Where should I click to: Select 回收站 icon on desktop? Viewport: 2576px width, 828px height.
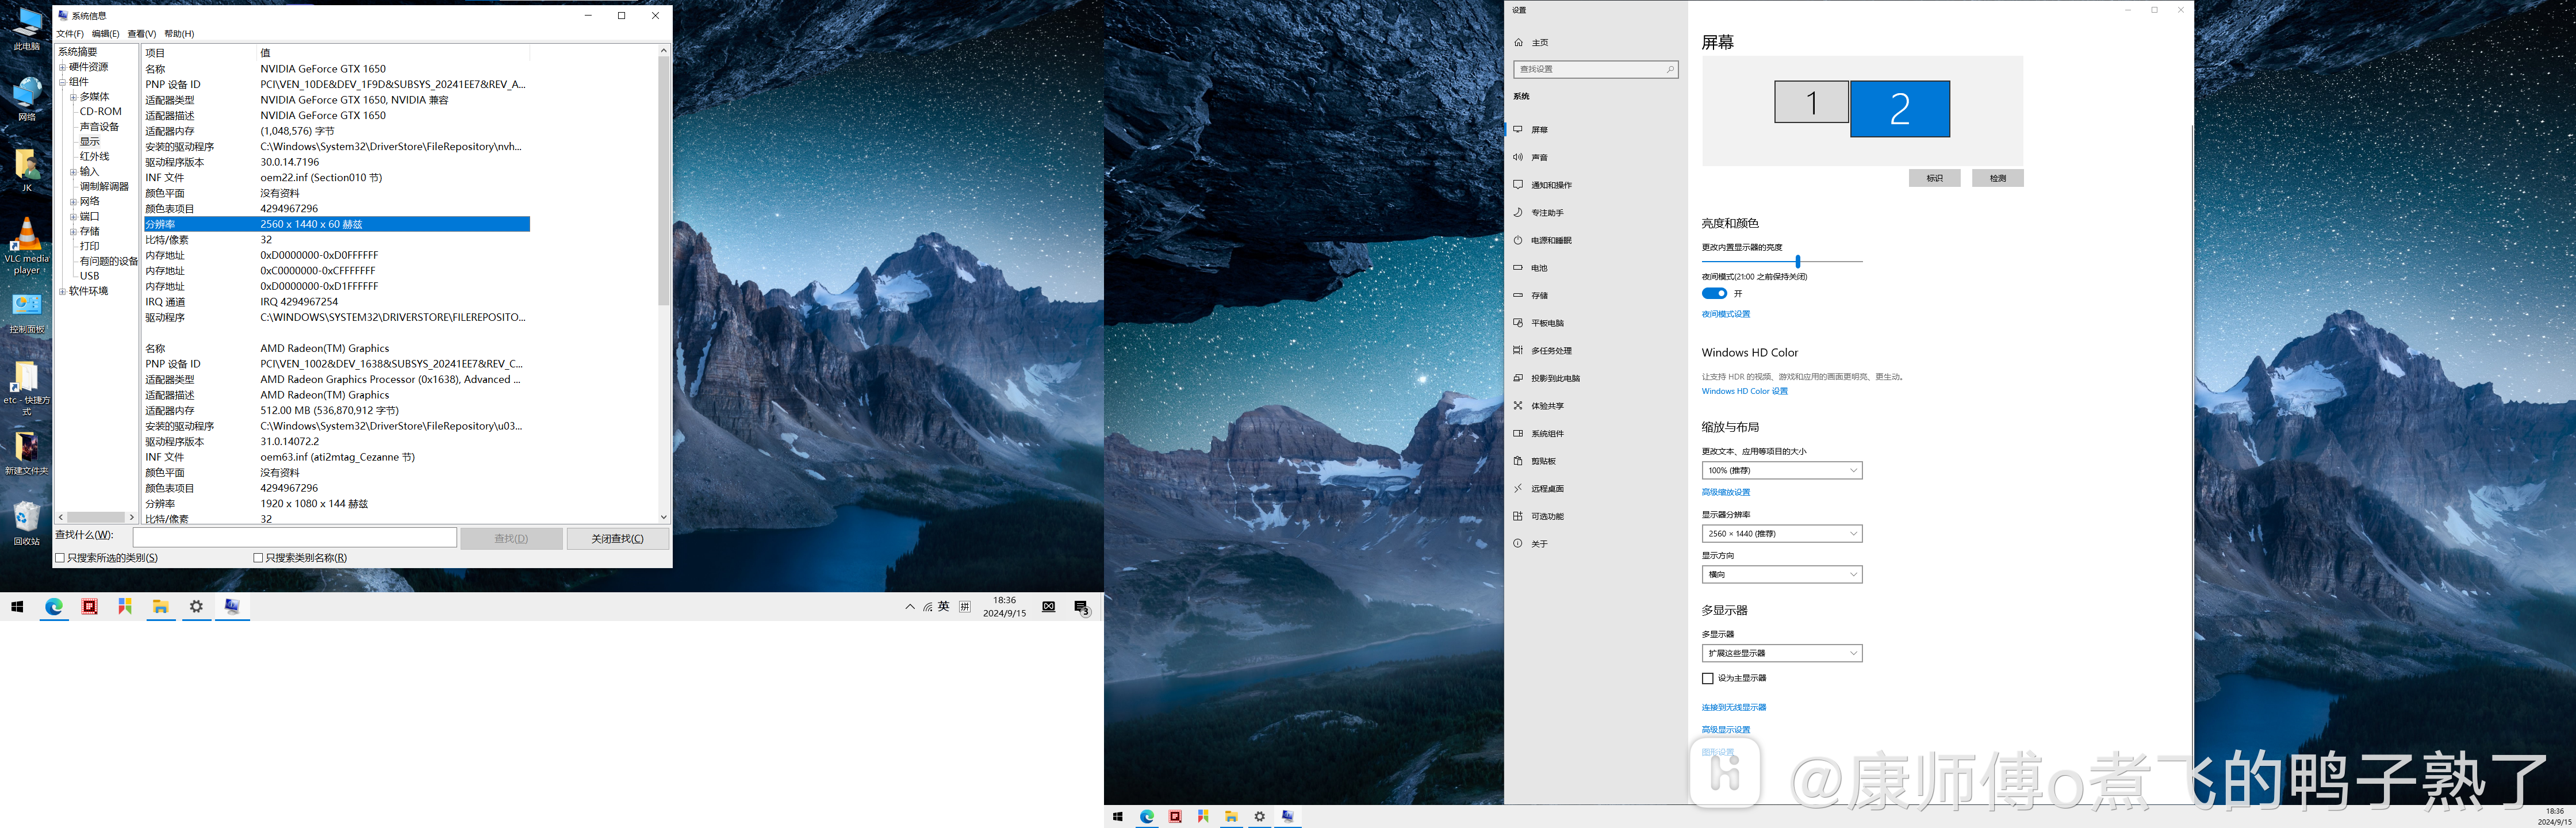27,522
